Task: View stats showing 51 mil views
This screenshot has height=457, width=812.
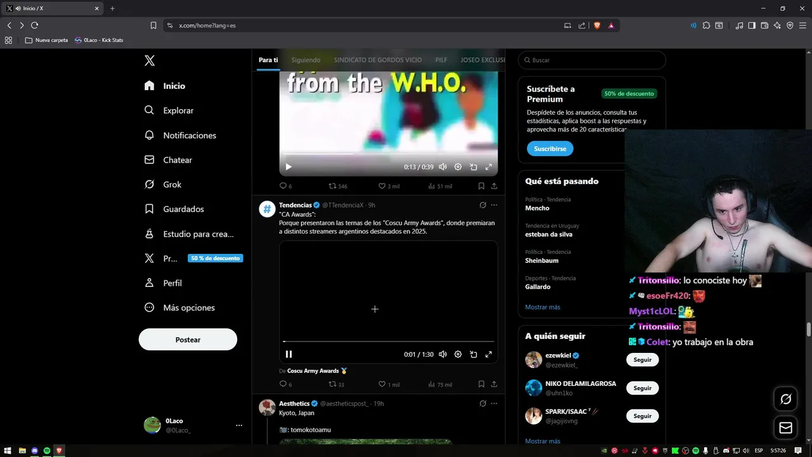Action: coord(440,186)
